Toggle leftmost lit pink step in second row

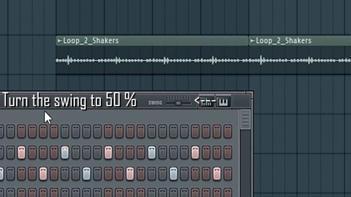21,152
